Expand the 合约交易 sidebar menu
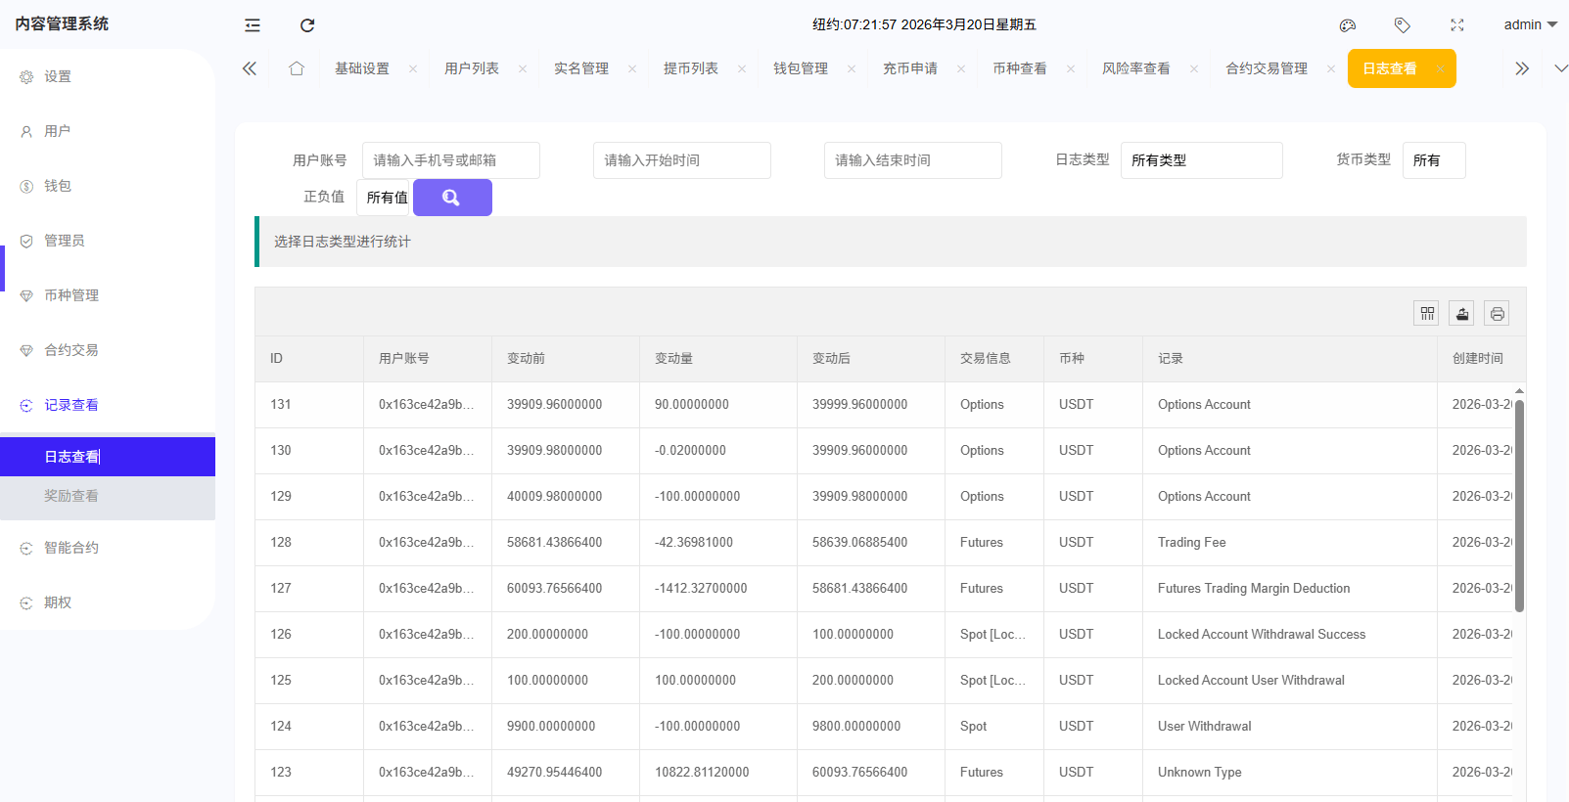The height and width of the screenshot is (802, 1569). pos(71,350)
